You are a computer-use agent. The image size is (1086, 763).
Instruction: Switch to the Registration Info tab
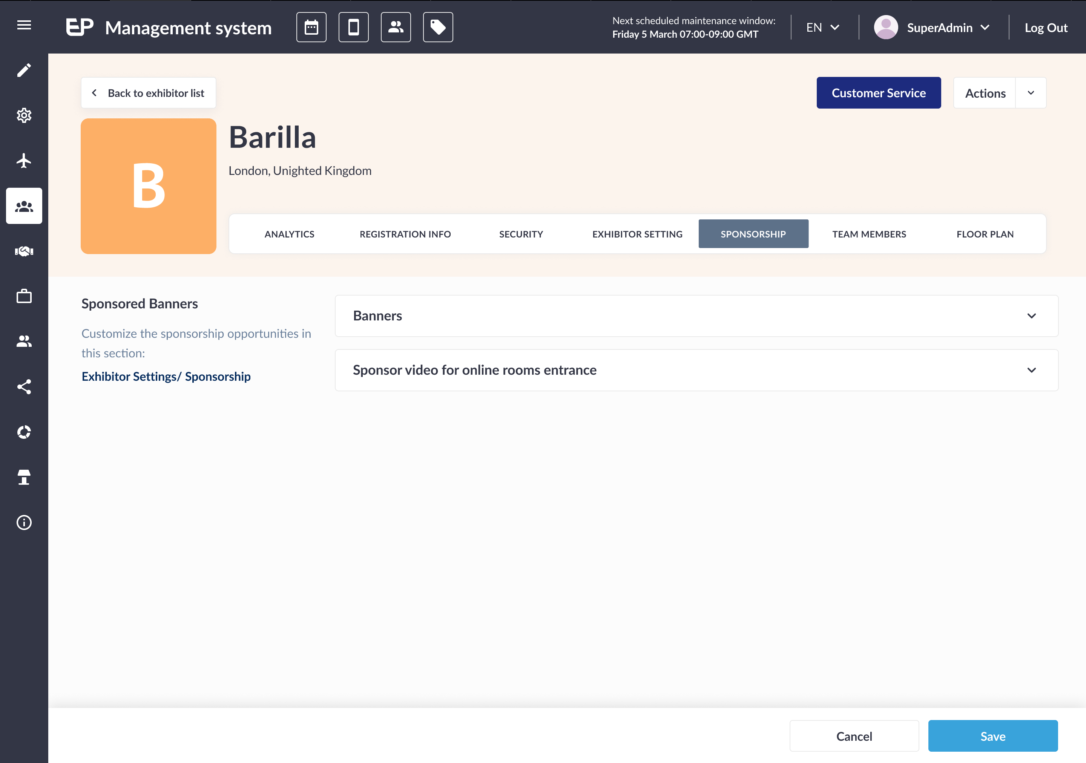coord(405,234)
